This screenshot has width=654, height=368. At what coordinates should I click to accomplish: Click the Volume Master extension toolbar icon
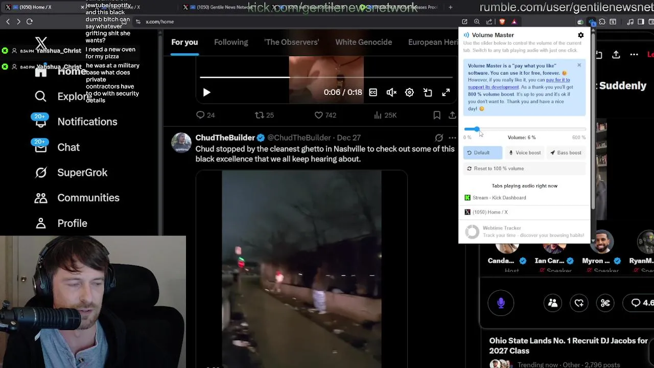click(591, 21)
